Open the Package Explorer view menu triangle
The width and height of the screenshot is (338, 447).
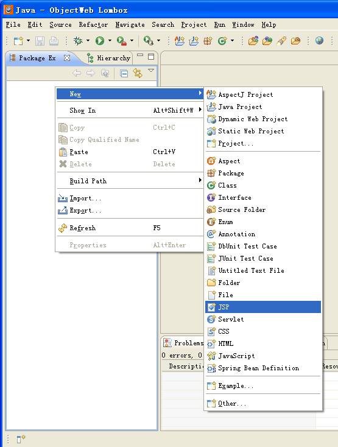[x=151, y=70]
